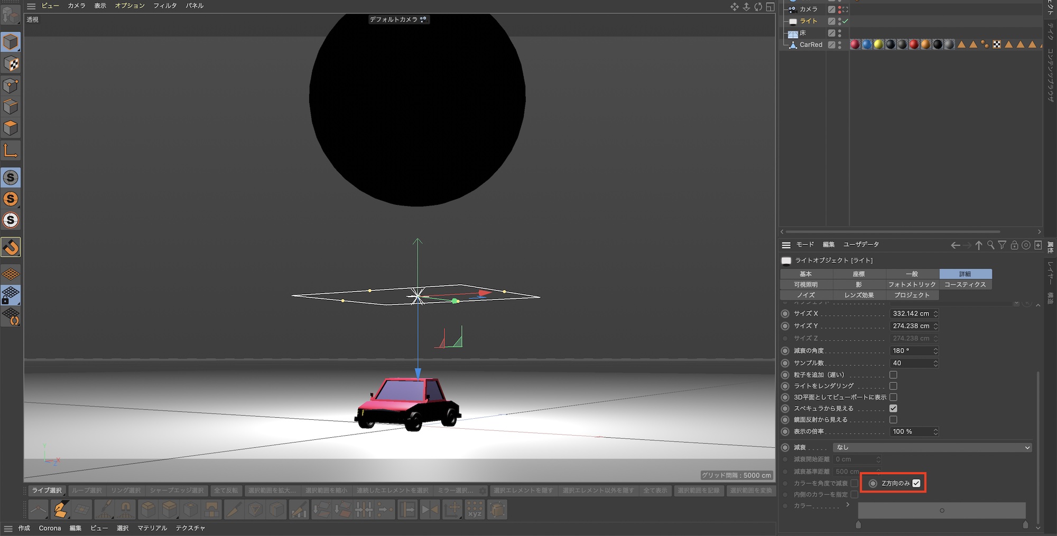Select the magnet snap tool in left toolbar

click(x=11, y=247)
